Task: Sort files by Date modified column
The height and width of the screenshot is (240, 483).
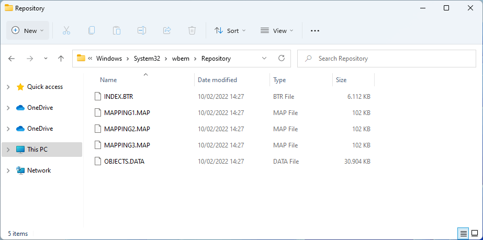Action: [x=217, y=80]
